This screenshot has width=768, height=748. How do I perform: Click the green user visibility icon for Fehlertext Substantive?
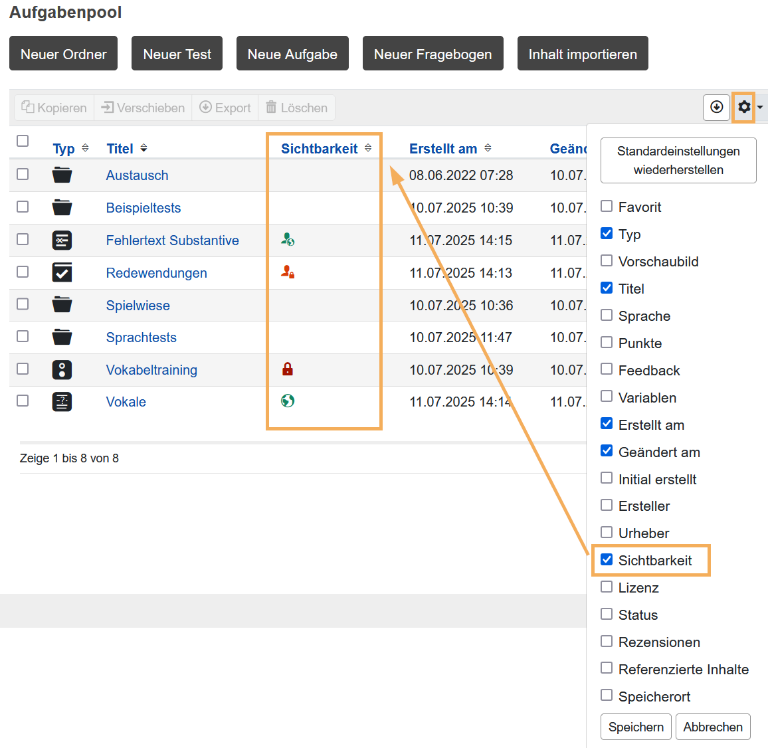point(288,240)
